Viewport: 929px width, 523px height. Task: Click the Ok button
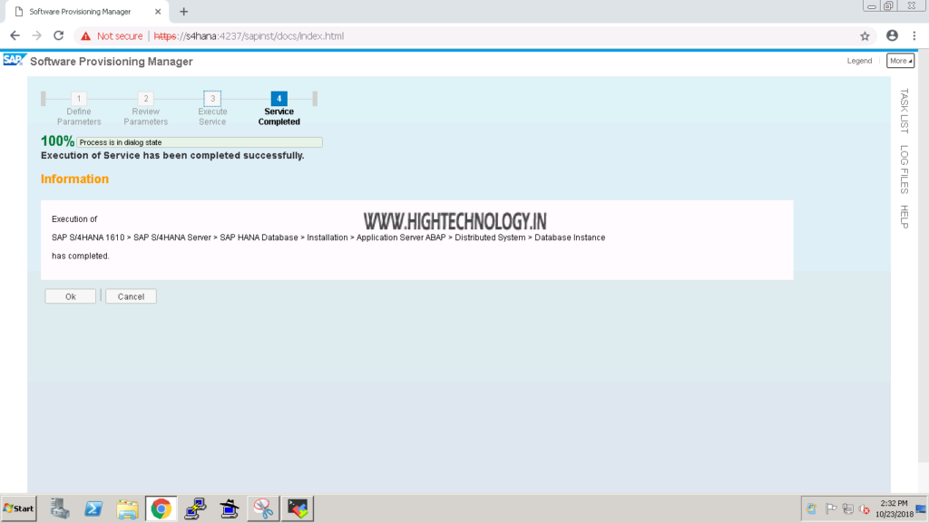(71, 296)
